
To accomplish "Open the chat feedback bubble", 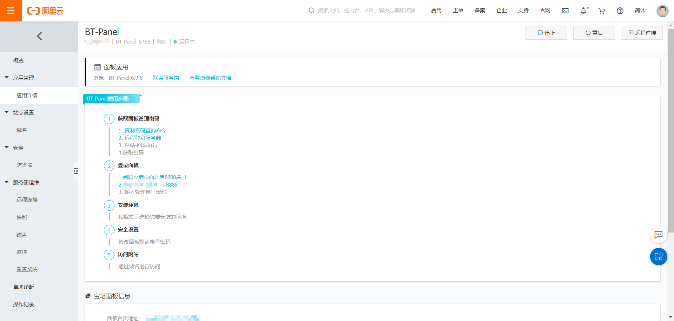I will (659, 235).
